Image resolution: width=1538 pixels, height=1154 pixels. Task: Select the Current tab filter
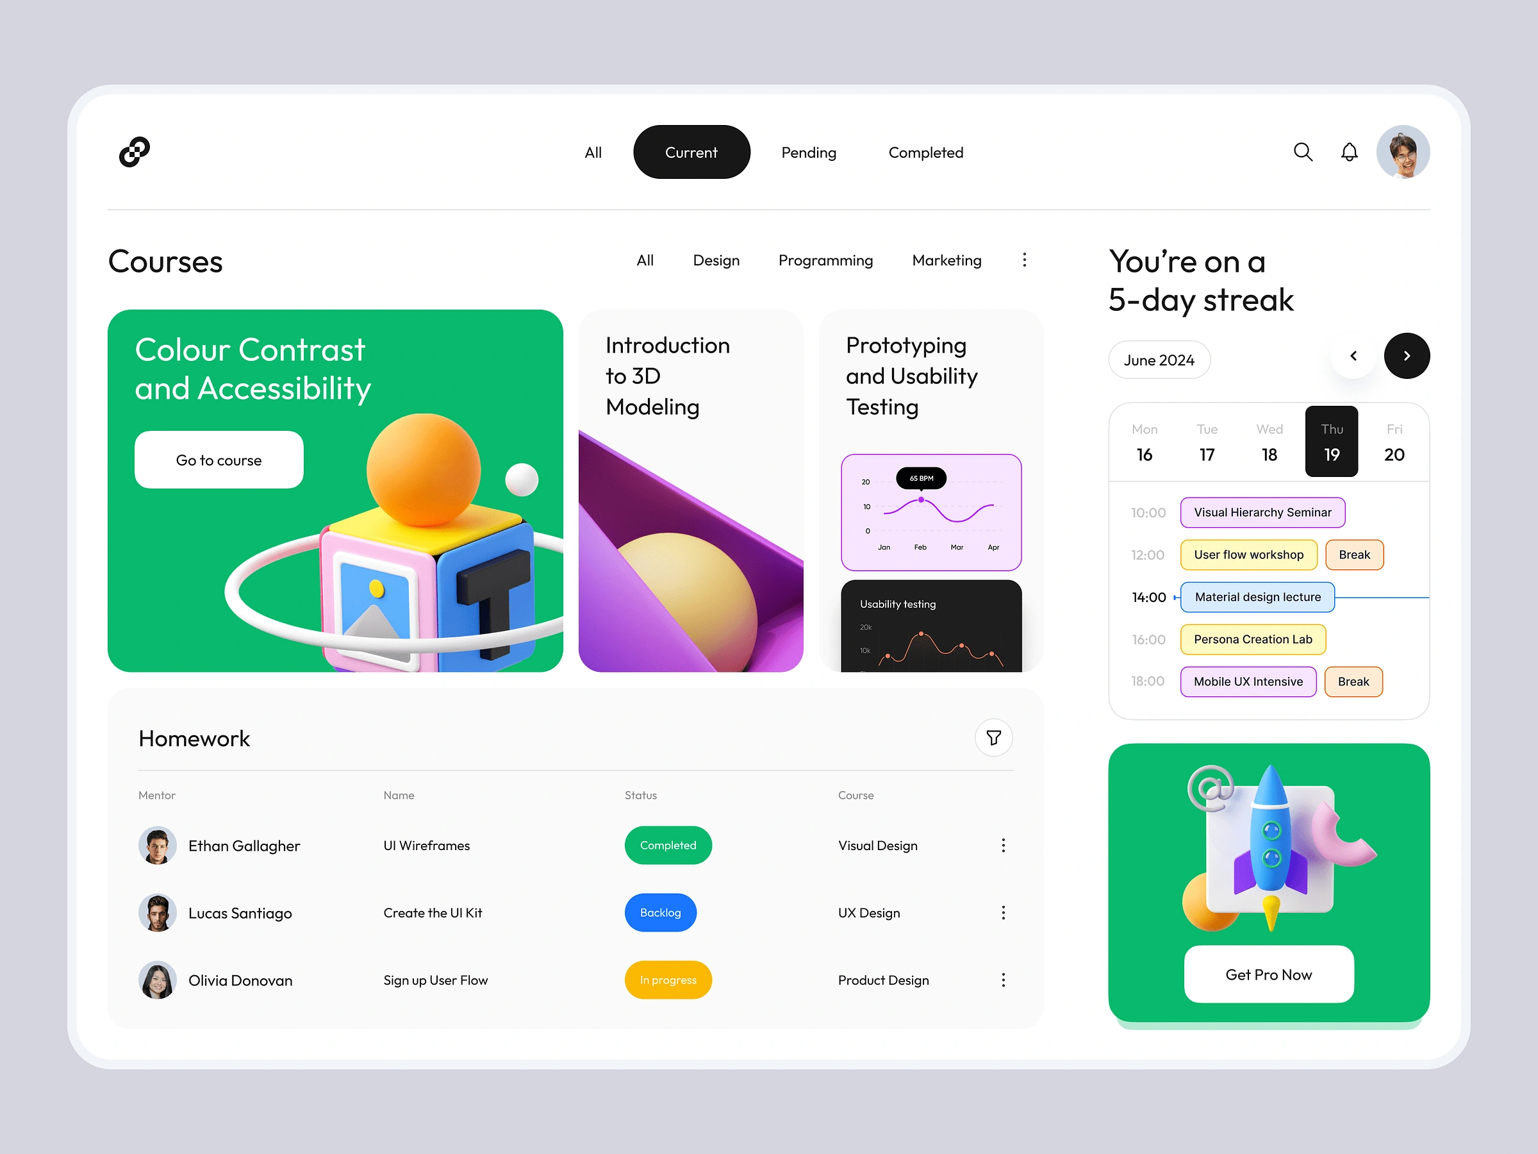point(690,153)
